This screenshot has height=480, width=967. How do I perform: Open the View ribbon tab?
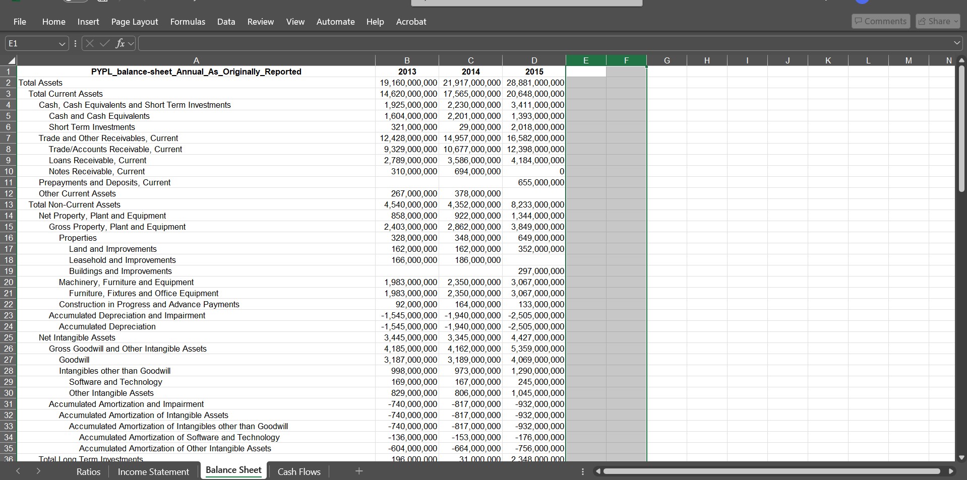295,22
